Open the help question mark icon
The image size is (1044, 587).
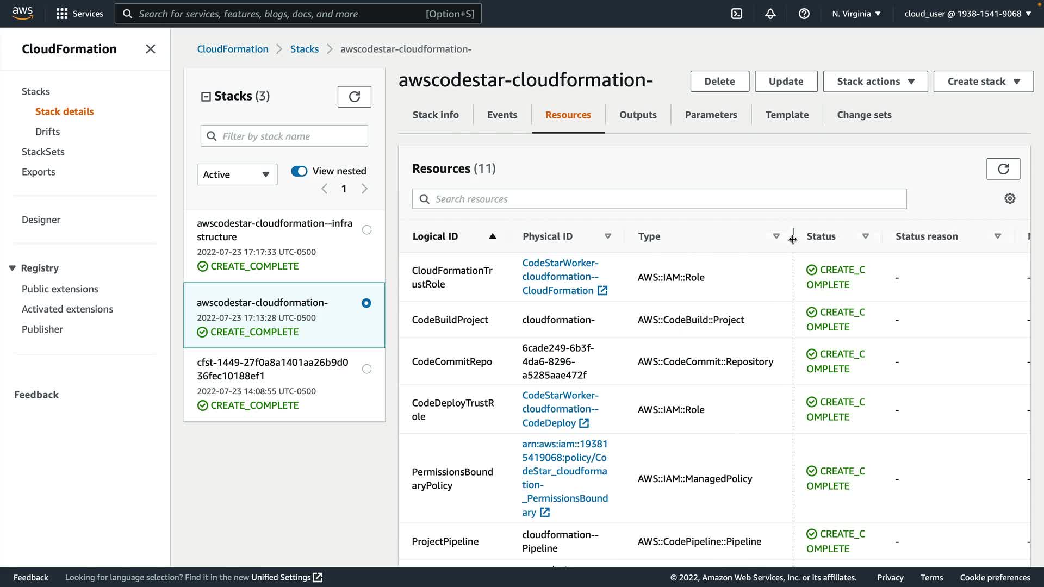coord(804,14)
